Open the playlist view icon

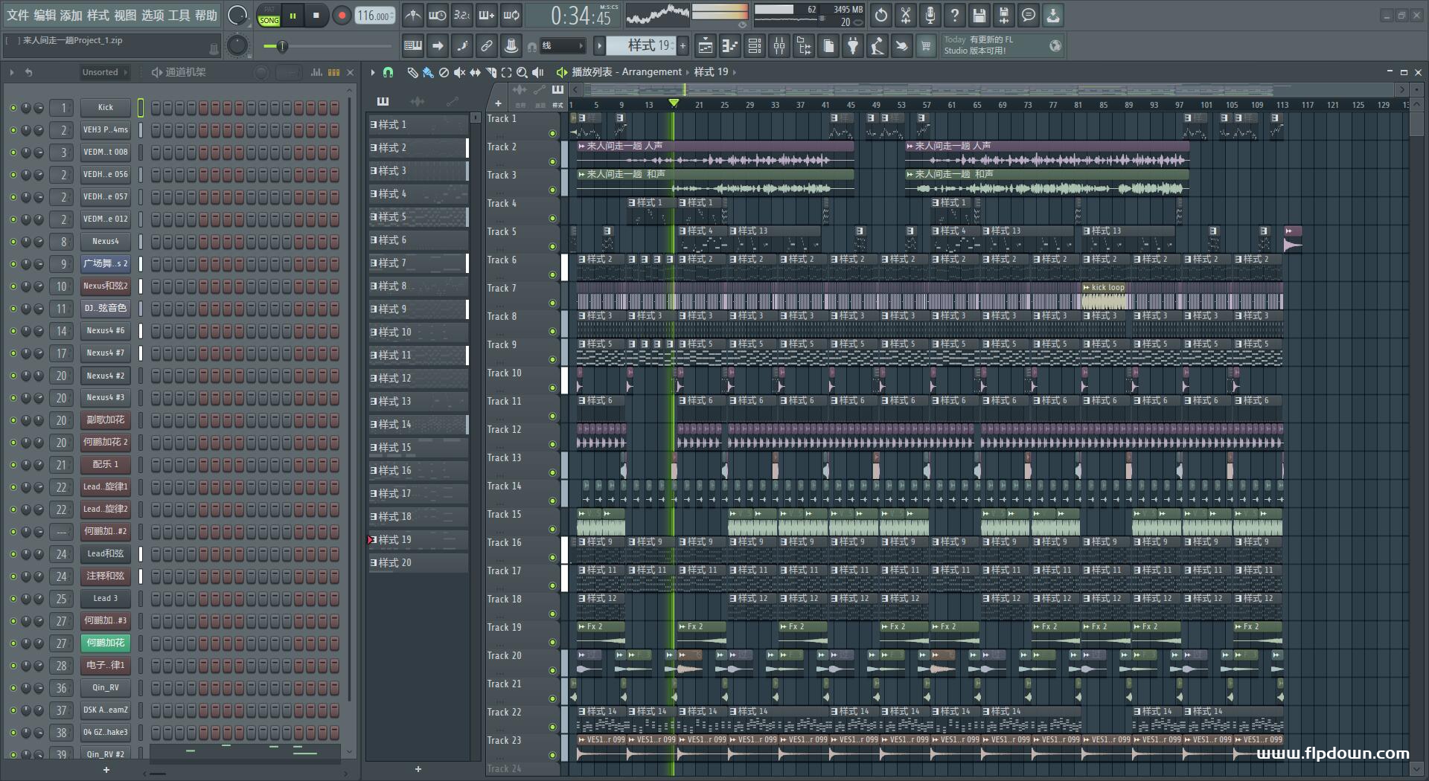click(x=705, y=46)
